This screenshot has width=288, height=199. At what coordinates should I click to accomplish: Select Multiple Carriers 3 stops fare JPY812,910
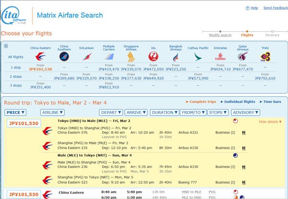click(109, 88)
